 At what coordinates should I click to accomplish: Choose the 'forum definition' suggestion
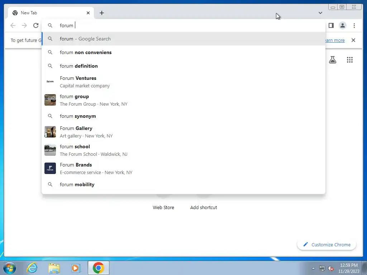pos(183,66)
